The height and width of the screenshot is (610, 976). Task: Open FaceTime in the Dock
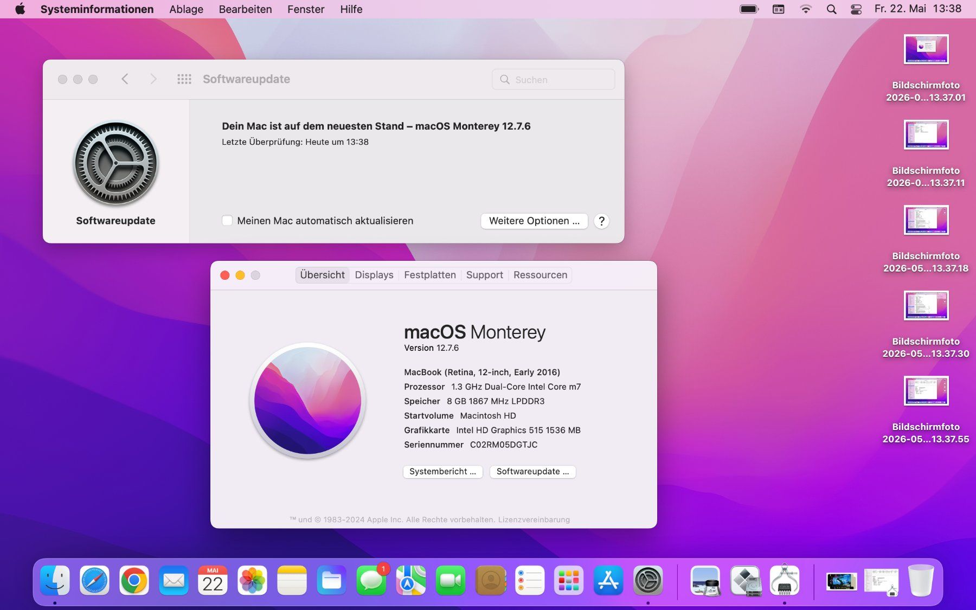(451, 580)
